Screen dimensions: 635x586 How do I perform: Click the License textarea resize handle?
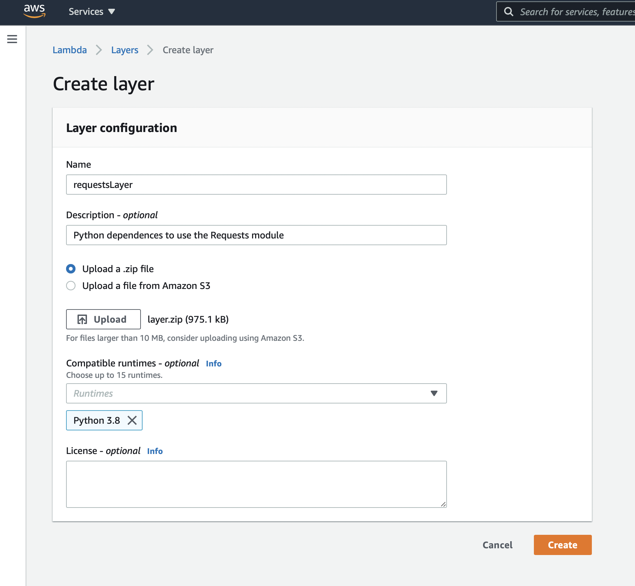(443, 504)
